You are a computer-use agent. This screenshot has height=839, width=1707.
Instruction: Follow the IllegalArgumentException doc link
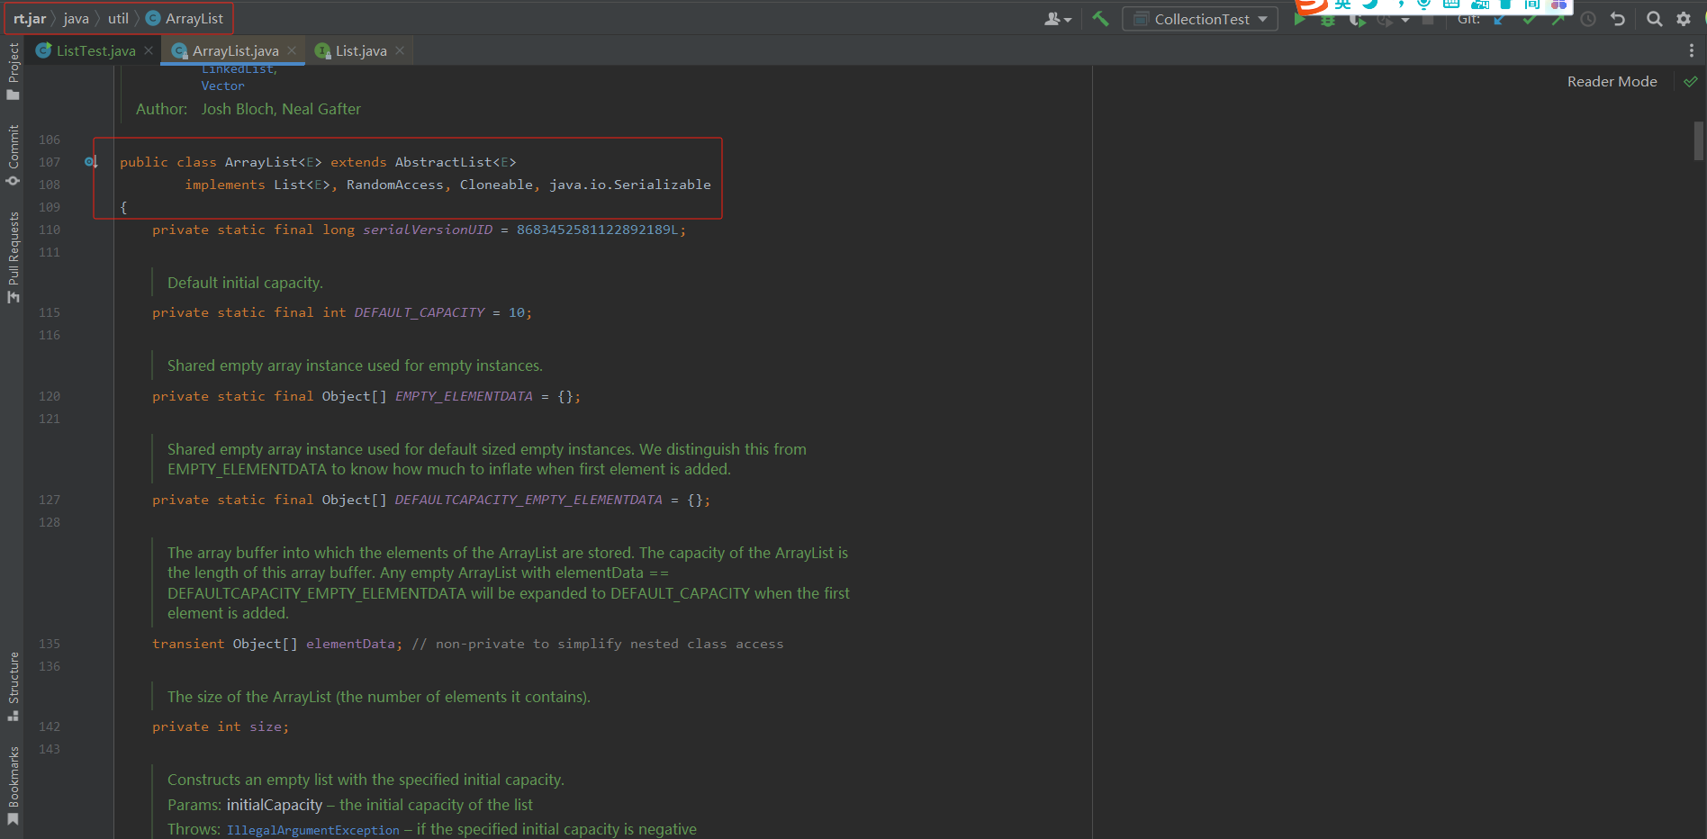click(312, 830)
